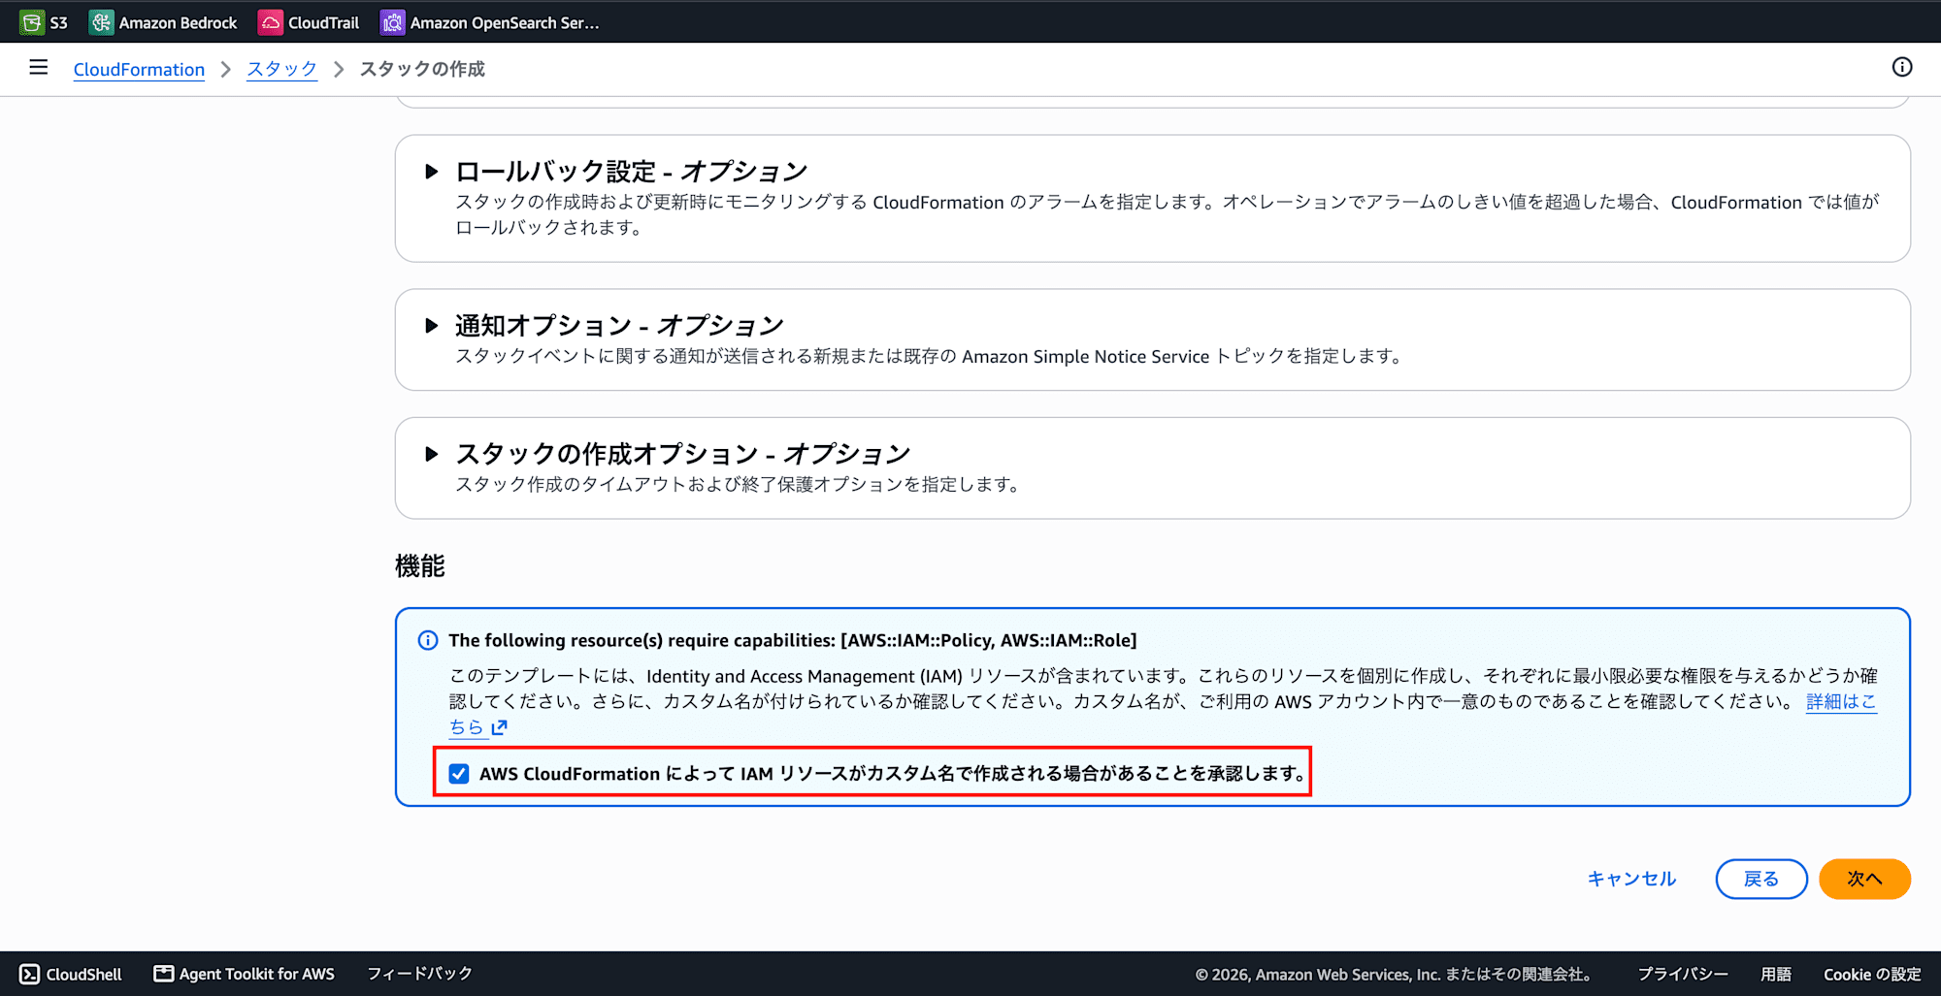
Task: Click the external link icon after 詳細はこちら
Action: [499, 727]
